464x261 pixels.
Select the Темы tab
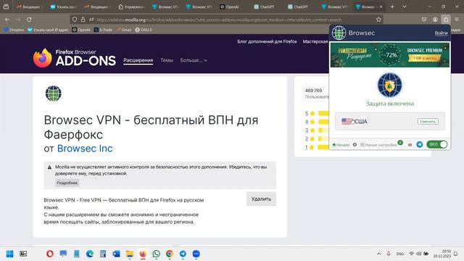click(x=167, y=60)
